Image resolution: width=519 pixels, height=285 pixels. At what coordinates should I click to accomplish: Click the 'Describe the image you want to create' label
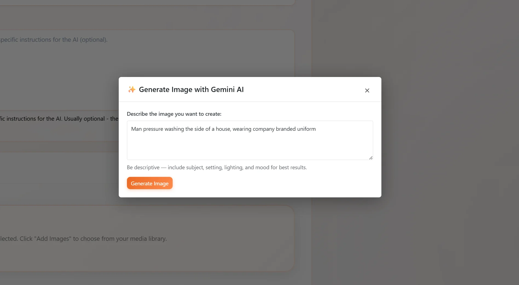click(174, 114)
